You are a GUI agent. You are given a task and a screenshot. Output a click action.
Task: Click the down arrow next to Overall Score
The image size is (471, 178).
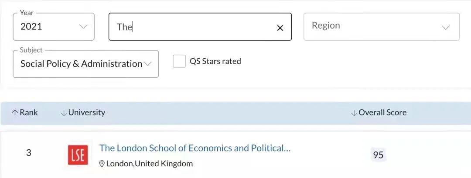coord(354,113)
